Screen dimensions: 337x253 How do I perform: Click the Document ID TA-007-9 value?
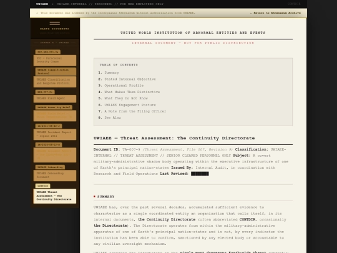click(x=131, y=149)
